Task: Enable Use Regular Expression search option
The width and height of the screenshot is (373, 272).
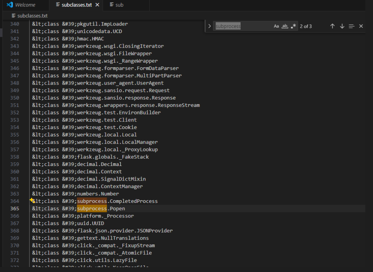Action: point(294,26)
